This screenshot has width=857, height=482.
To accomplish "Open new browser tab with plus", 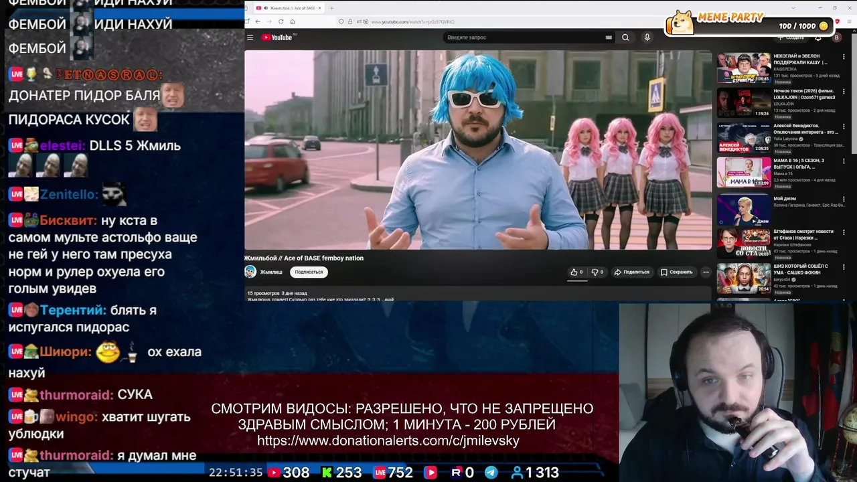I will (331, 8).
